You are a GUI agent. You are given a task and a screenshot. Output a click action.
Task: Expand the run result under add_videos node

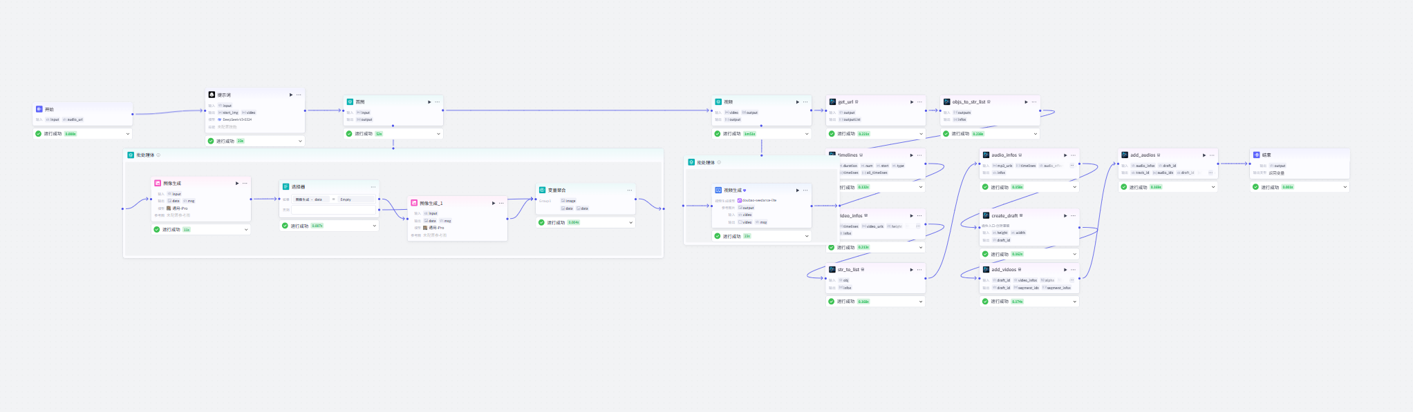pos(1074,302)
